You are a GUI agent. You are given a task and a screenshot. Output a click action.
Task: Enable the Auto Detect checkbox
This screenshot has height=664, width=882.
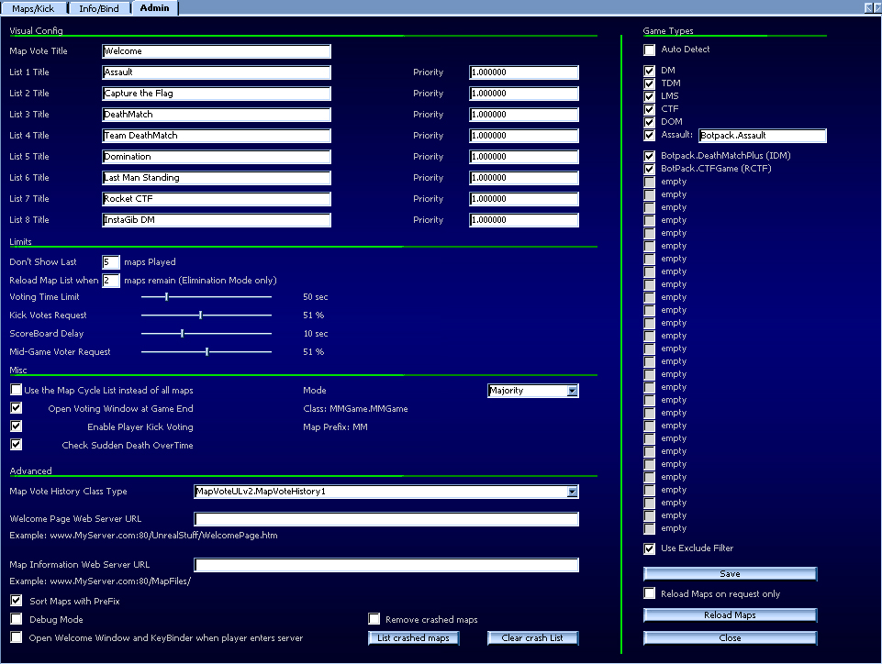point(649,50)
